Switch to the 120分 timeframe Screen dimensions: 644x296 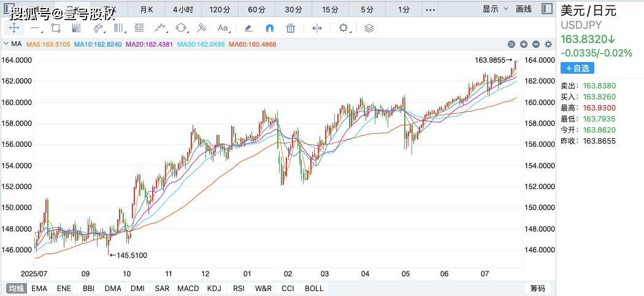(220, 9)
